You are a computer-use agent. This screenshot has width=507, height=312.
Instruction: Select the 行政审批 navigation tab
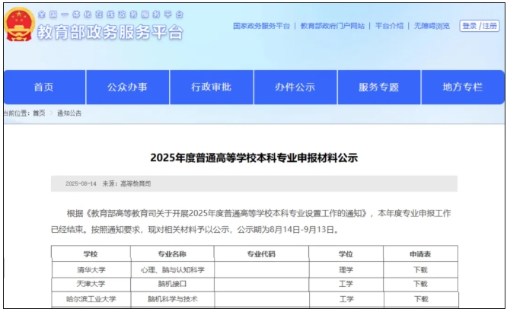[211, 87]
